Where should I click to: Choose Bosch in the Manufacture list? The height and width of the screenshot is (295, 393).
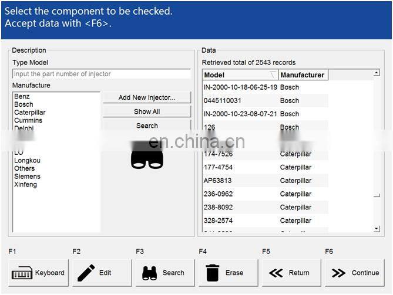coord(23,104)
